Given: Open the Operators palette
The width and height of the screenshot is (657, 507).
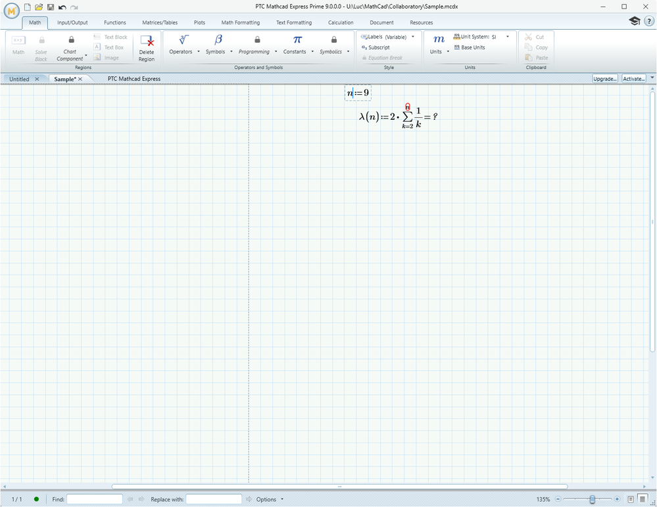Looking at the screenshot, I should (x=183, y=41).
